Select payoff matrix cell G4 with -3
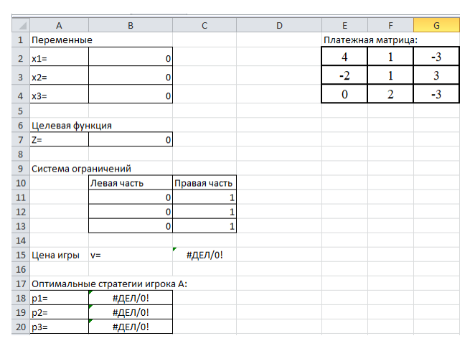 click(x=436, y=94)
